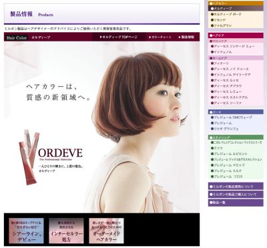The image size is (267, 248).
Task: Open パーマ category header
Action: pos(236,112)
